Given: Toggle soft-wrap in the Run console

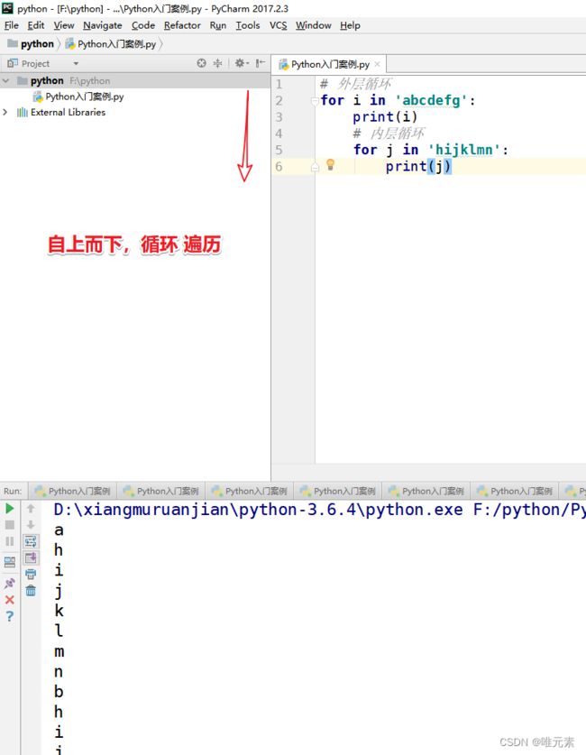Looking at the screenshot, I should click(31, 541).
